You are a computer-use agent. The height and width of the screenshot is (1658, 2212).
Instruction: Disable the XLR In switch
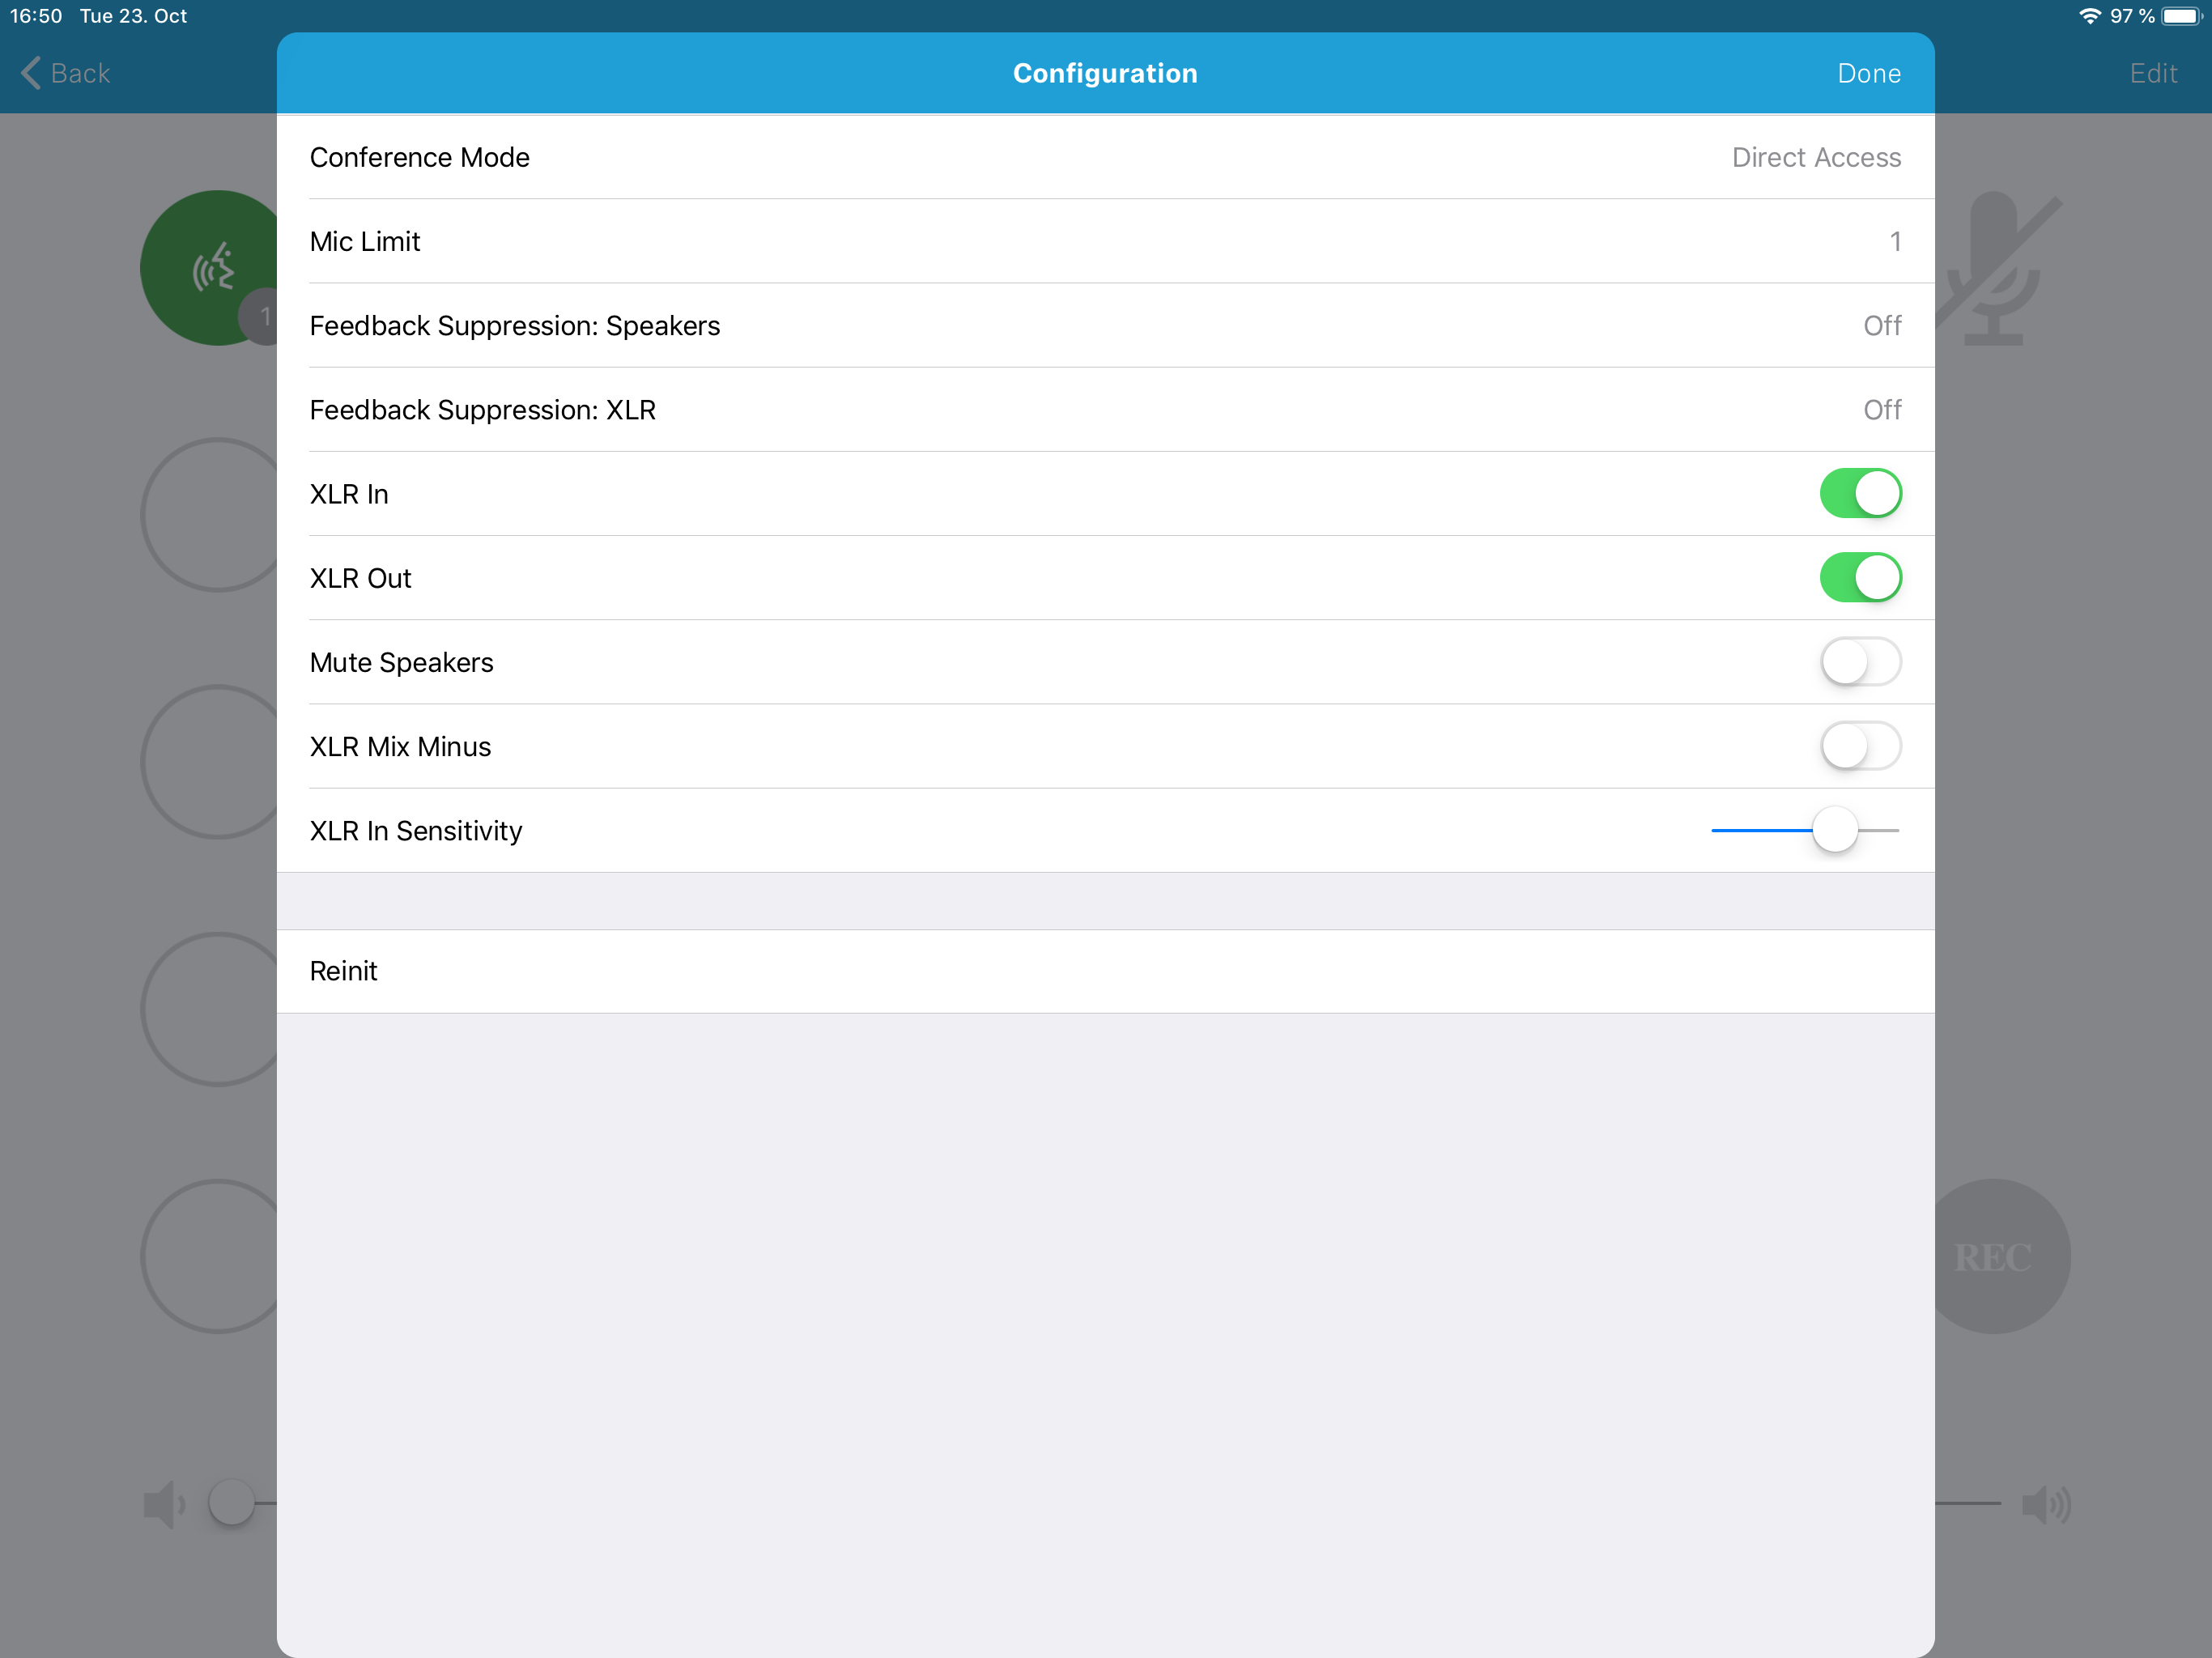click(x=1860, y=493)
